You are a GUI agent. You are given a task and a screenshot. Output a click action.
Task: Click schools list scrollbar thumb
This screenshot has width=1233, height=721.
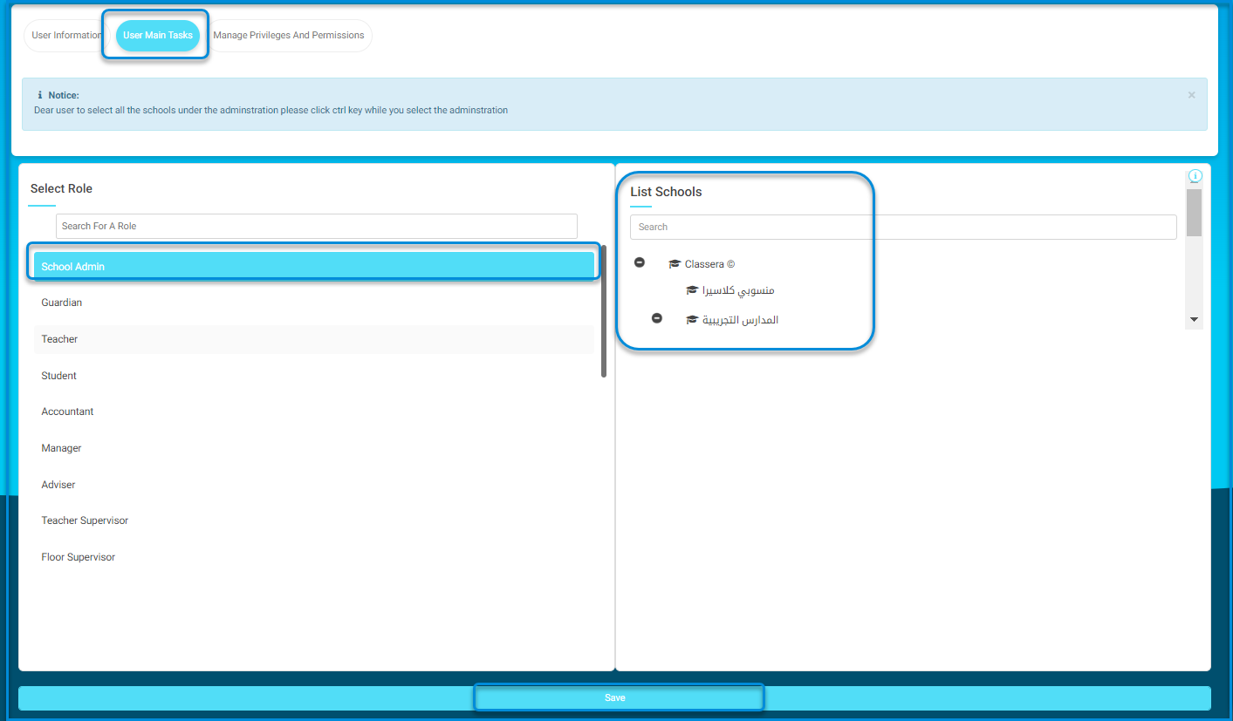click(x=1195, y=213)
